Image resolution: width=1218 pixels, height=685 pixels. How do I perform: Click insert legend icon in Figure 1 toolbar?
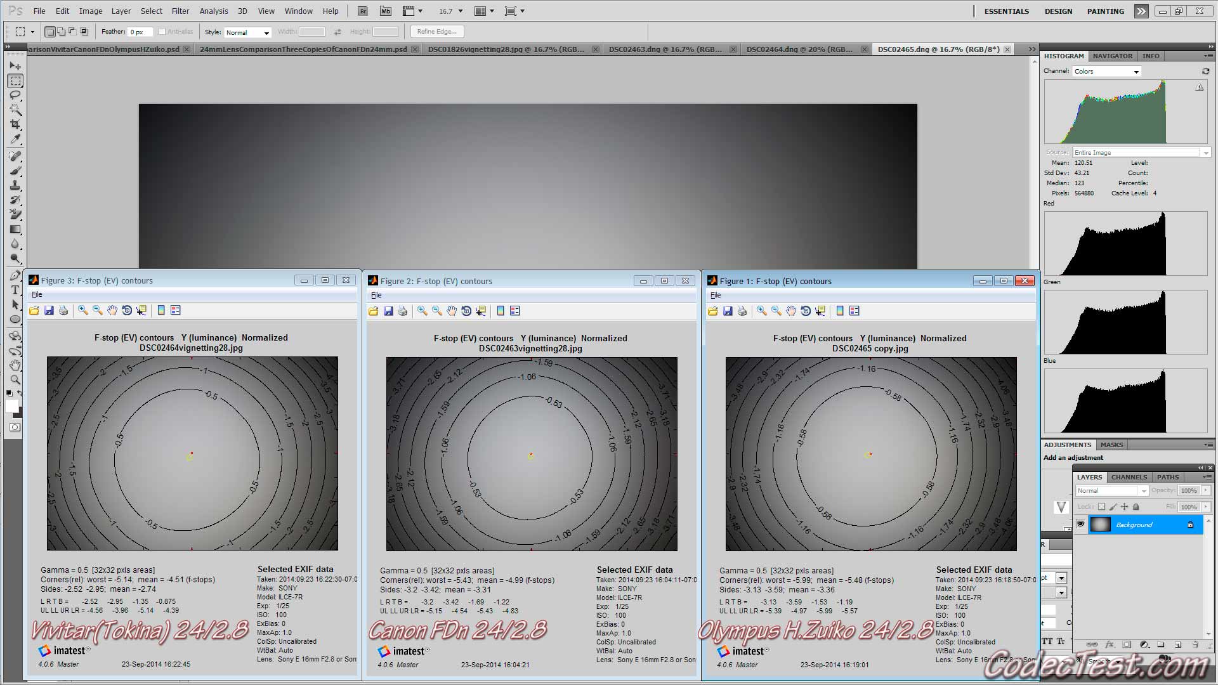point(855,311)
